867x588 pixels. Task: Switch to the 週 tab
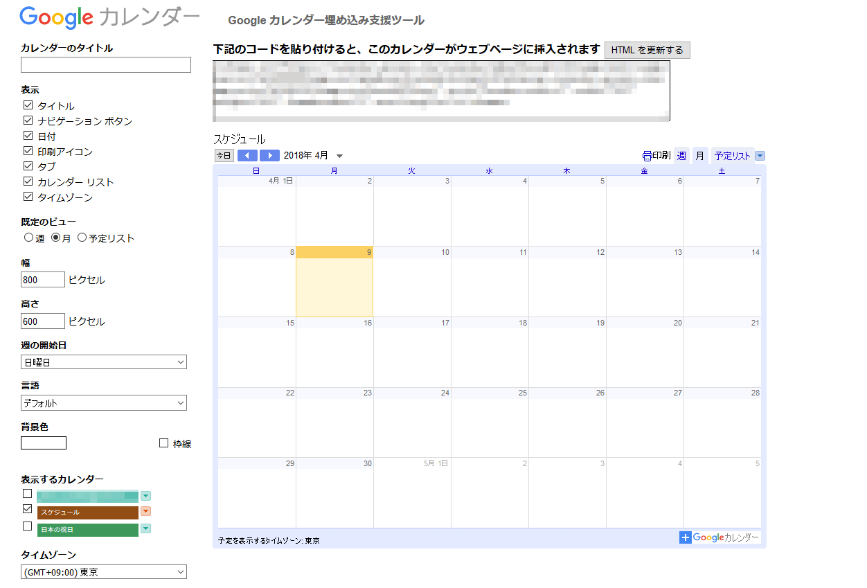coord(681,156)
